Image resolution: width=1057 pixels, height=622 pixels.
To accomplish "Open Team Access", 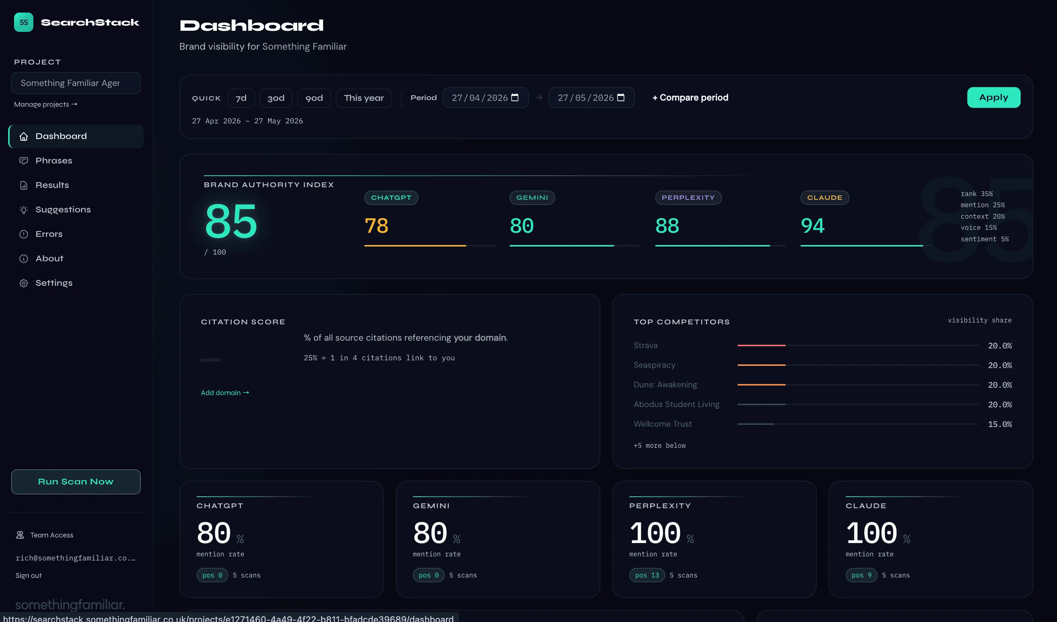I will tap(44, 535).
